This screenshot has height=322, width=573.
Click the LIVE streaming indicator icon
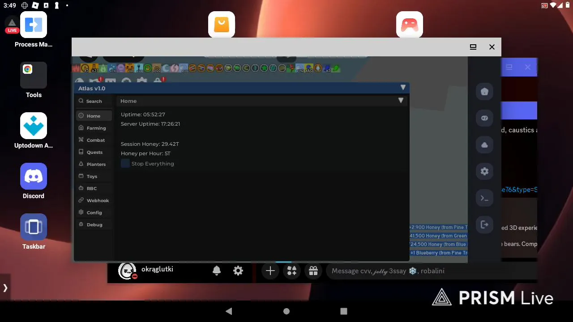[x=12, y=26]
